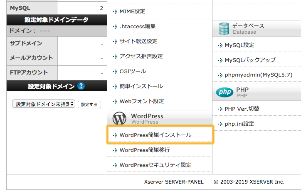Open .htaccess編集 link
The image size is (301, 194).
click(138, 26)
